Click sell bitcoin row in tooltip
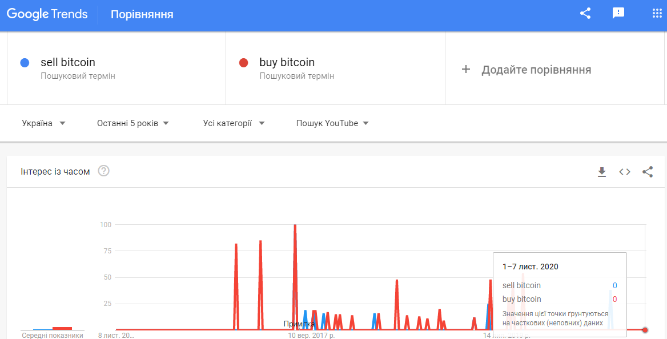Screen dimensions: 667x339 [x=560, y=285]
